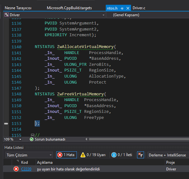The image size is (189, 179).
Task: Open the C2220 error code link
Action: click(x=26, y=169)
